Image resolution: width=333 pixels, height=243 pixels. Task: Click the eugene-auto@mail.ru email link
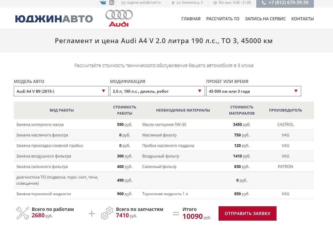144,3
